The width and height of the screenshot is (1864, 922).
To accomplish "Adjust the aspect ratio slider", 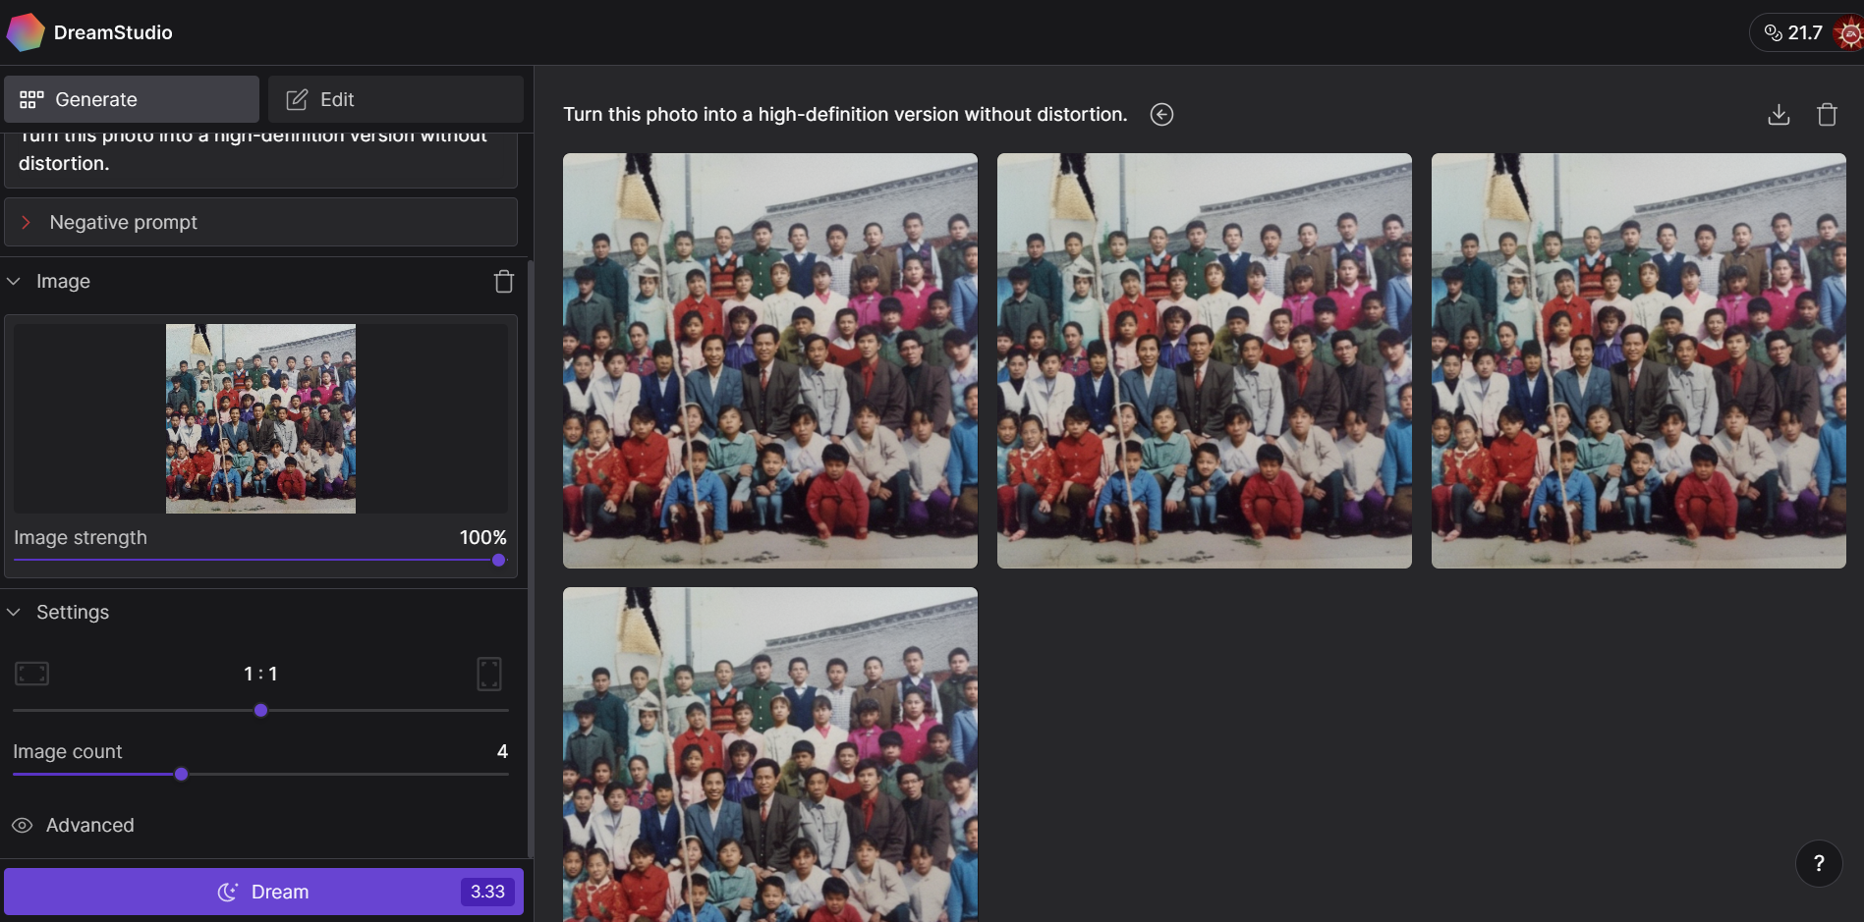I will pyautogui.click(x=260, y=710).
